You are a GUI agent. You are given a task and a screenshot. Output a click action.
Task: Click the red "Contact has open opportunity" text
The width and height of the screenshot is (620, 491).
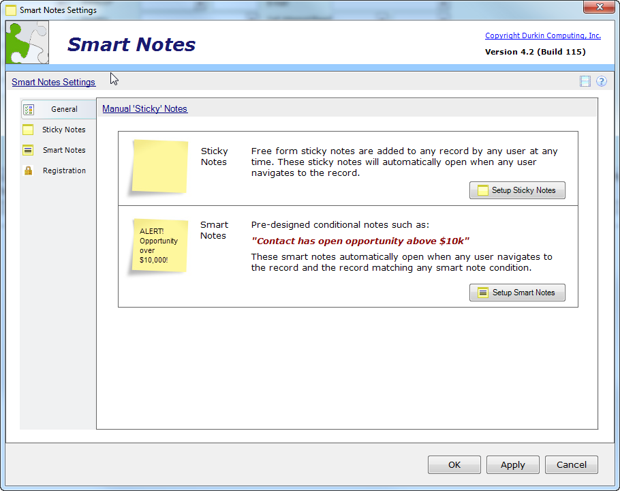(x=360, y=241)
